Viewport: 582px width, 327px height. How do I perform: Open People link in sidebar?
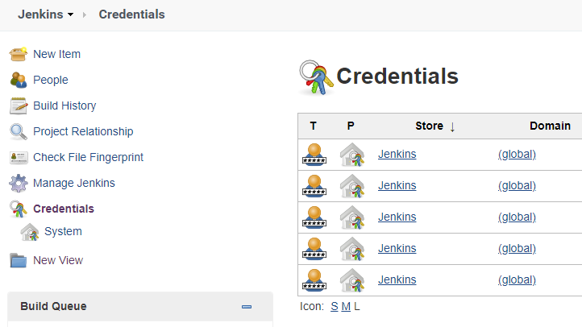point(51,80)
